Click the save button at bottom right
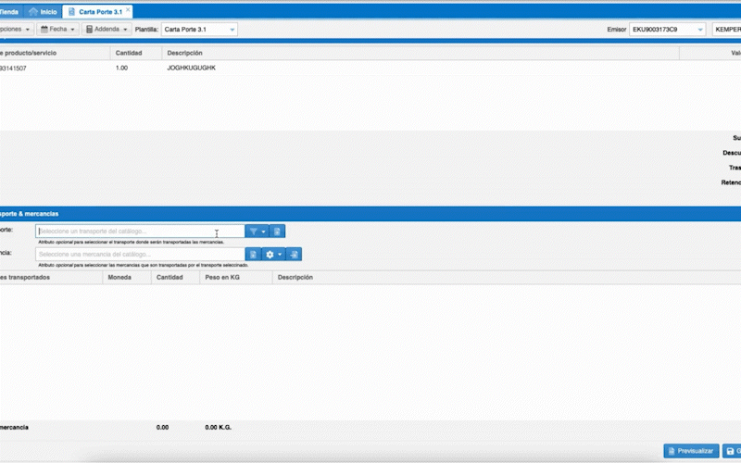Image resolution: width=741 pixels, height=463 pixels. coord(732,451)
